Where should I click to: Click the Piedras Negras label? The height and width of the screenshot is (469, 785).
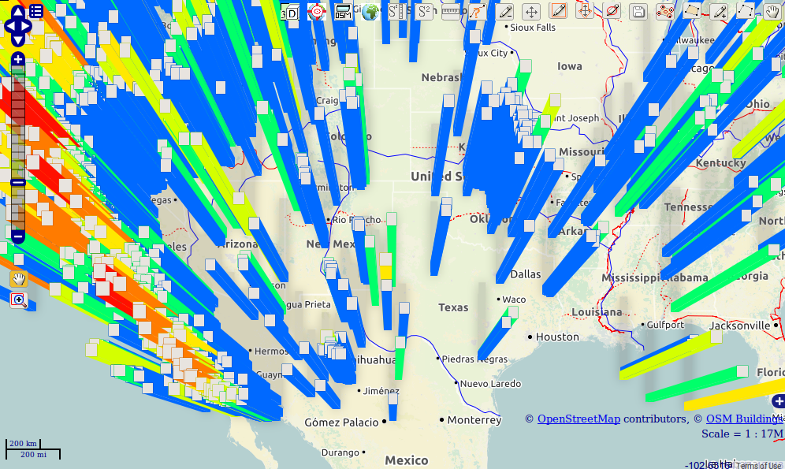(474, 359)
